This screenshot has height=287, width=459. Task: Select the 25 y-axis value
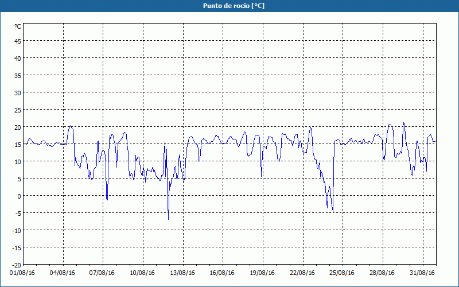[18, 110]
